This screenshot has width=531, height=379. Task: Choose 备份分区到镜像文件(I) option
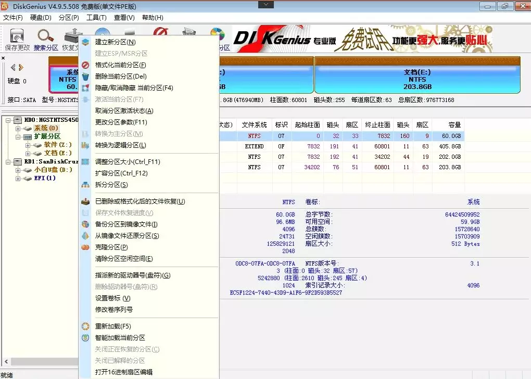(126, 224)
